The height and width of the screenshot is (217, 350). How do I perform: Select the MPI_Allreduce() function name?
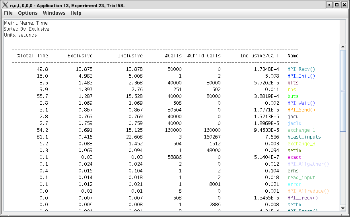click(308, 191)
